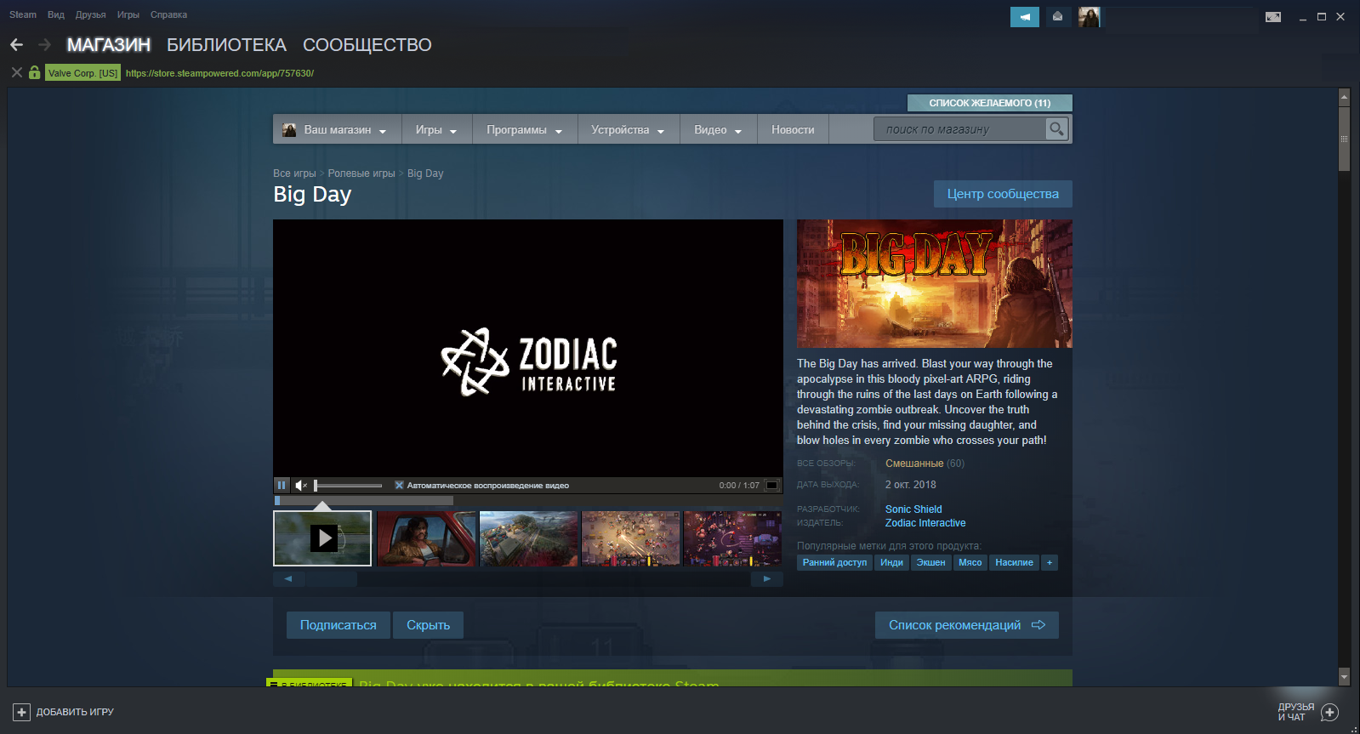
Task: Adjust the trailer volume slider
Action: (x=348, y=486)
